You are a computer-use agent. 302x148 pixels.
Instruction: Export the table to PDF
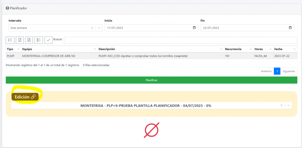pyautogui.click(x=29, y=40)
